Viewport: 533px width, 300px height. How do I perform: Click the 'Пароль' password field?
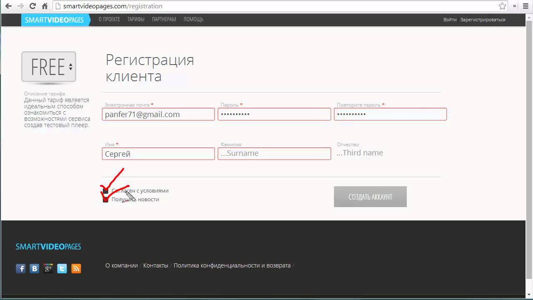(274, 114)
